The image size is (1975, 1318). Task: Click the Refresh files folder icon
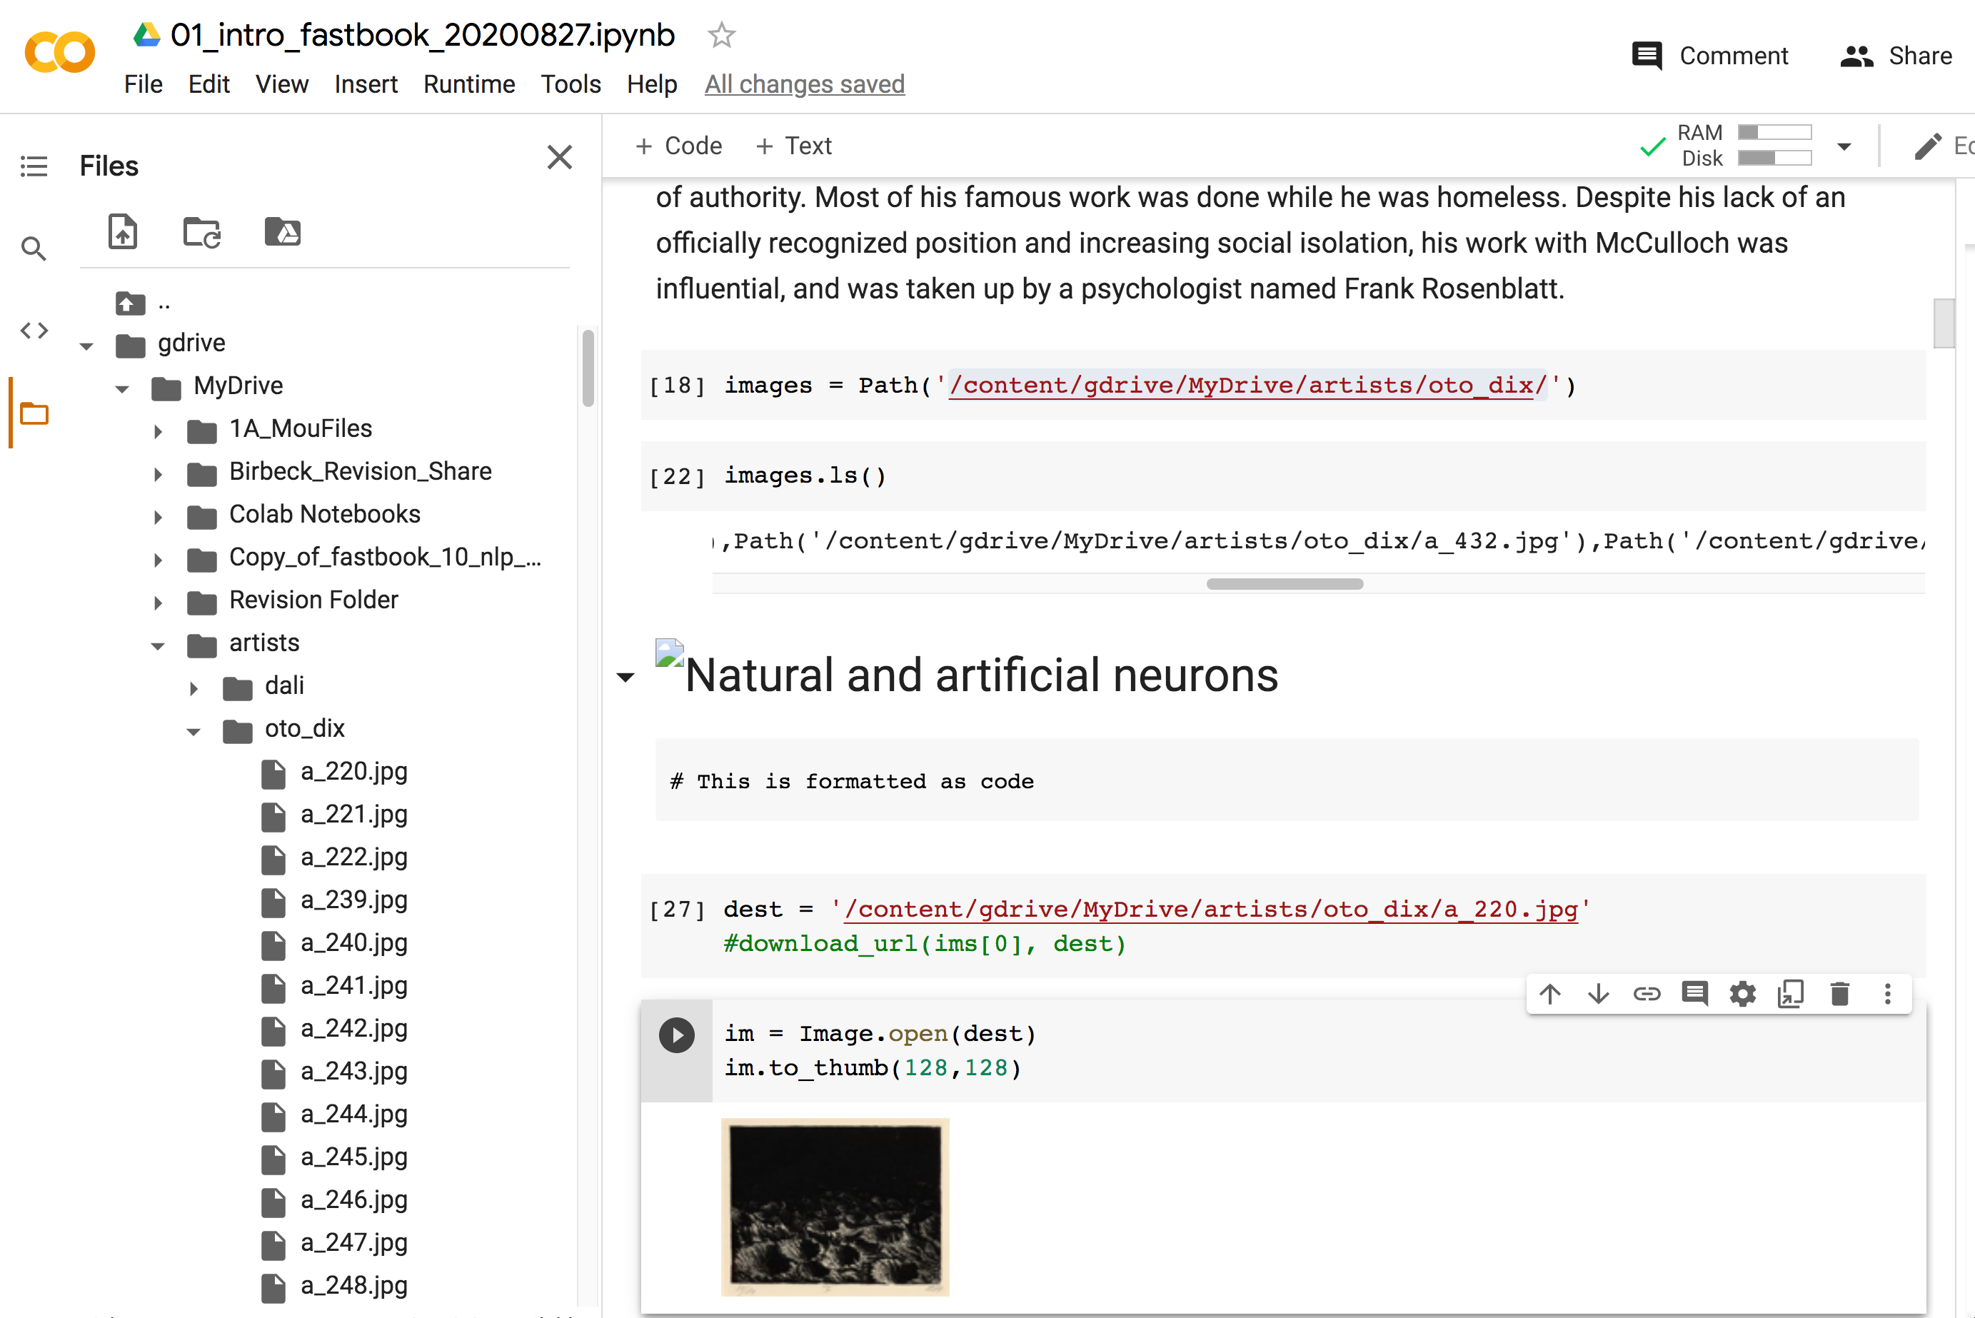click(x=201, y=232)
